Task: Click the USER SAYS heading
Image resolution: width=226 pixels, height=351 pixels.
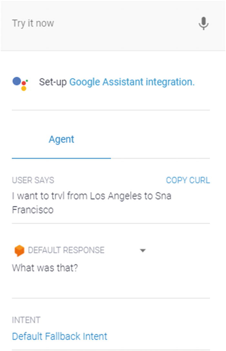Action: pyautogui.click(x=33, y=180)
